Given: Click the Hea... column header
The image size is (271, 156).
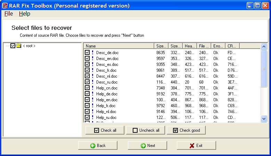Looking at the screenshot, I should [190, 46].
